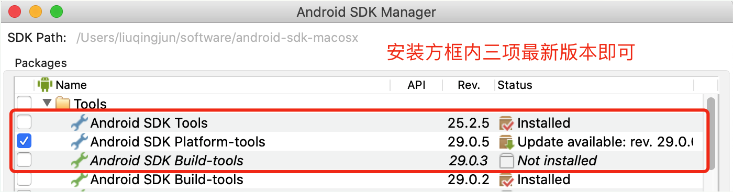733x192 pixels.
Task: Click the Tools folder icon
Action: (63, 104)
